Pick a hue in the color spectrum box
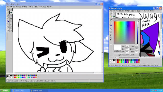Screen dimensions: 163x92 [x=124, y=33]
